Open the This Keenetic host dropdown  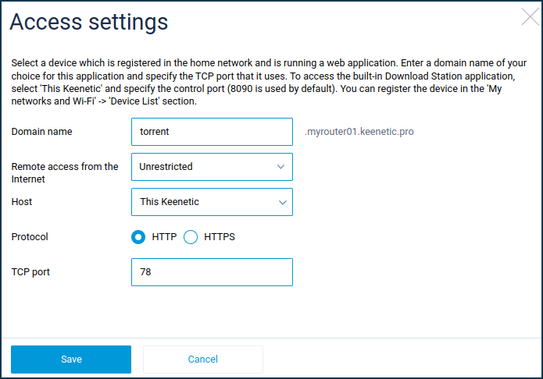click(212, 202)
